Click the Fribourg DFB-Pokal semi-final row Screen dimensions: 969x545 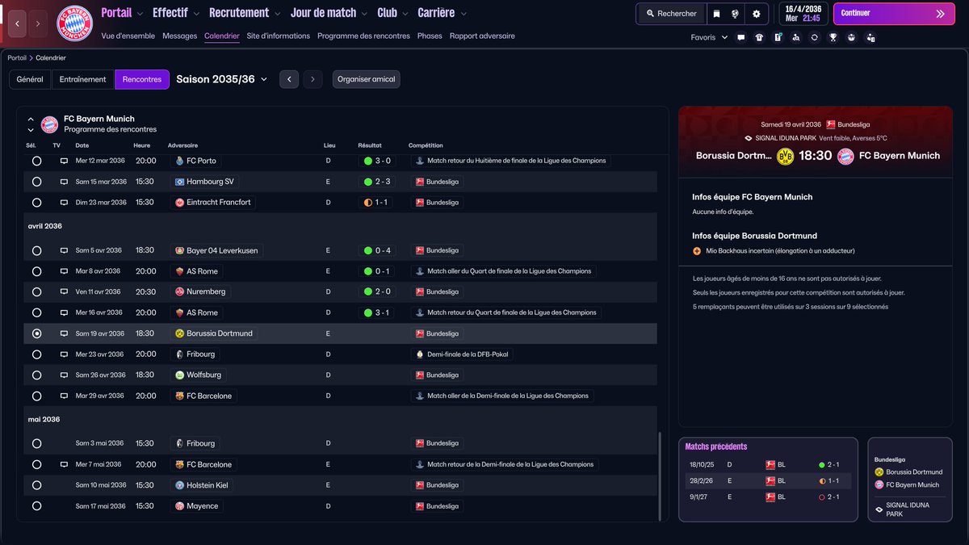340,354
